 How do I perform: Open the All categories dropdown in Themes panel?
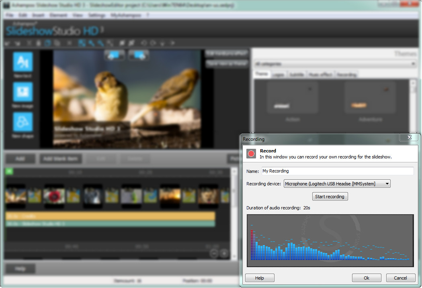413,63
